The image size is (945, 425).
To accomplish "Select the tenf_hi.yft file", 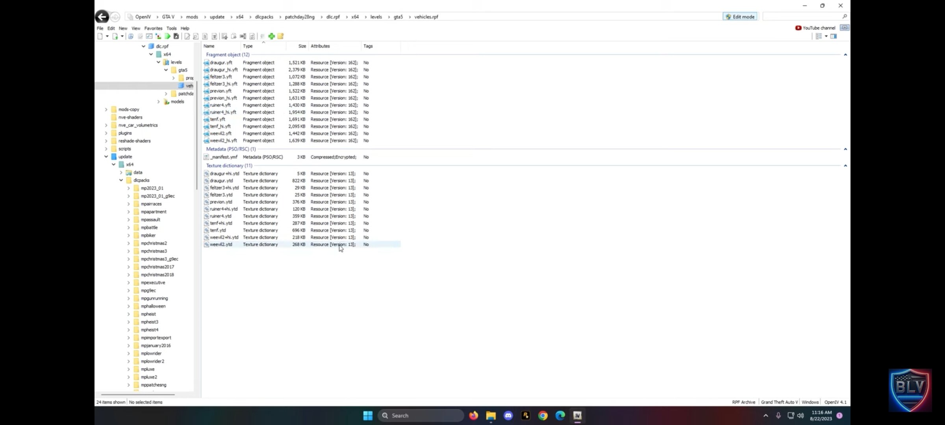I will [x=220, y=126].
